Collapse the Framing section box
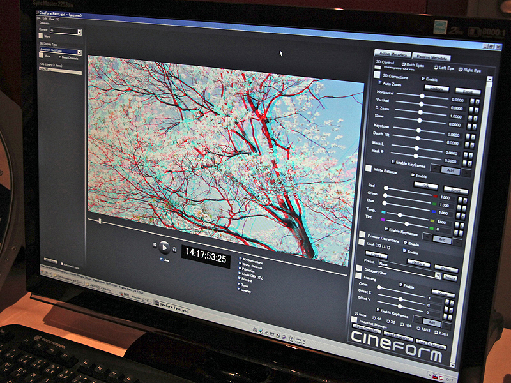This screenshot has width=511, height=383. [358, 276]
